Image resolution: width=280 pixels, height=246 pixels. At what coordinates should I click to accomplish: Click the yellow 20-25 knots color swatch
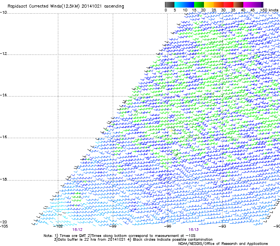209,5
